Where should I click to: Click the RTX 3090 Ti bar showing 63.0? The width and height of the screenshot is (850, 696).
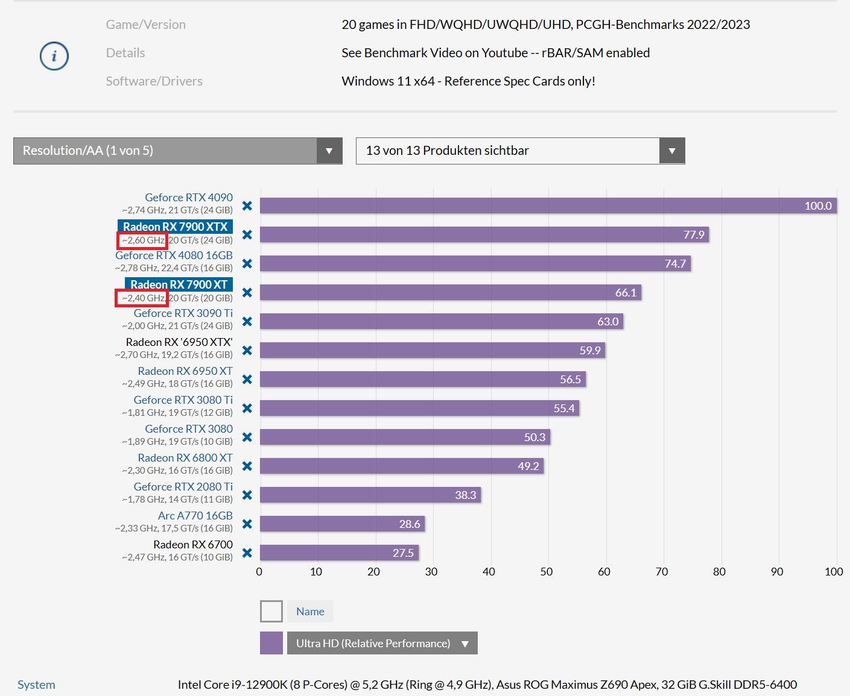point(442,321)
